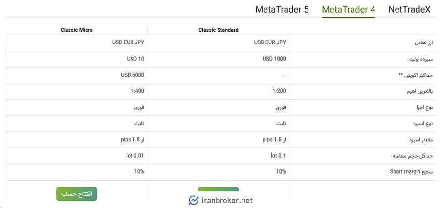
Task: Click the USD 5000 cell
Action: pos(132,75)
